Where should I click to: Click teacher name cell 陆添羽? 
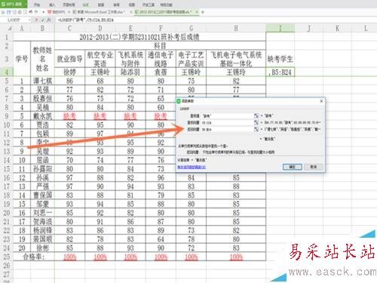pos(130,72)
